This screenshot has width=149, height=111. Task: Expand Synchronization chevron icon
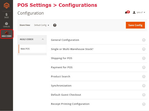[x=144, y=86]
